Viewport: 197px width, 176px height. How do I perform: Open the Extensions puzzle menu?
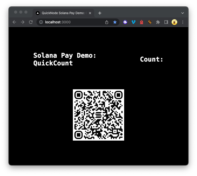(x=158, y=22)
